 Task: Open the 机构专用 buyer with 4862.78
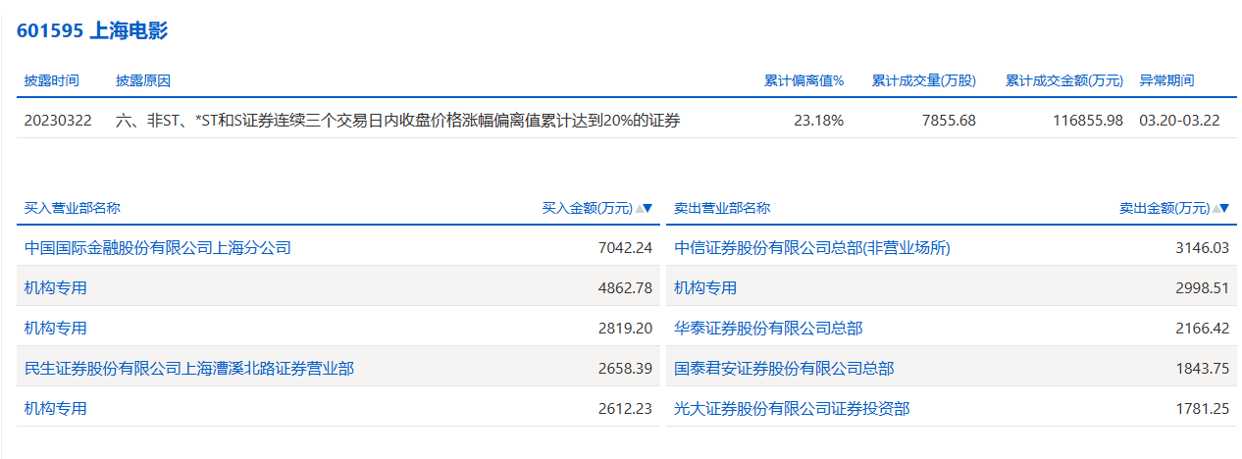(56, 288)
